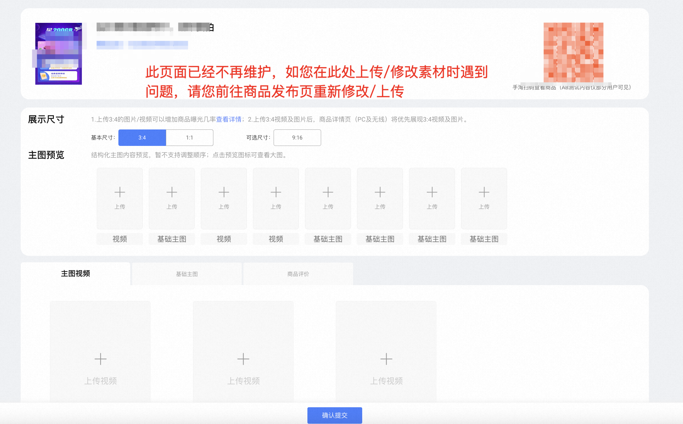Click the QR code image

coord(573,52)
